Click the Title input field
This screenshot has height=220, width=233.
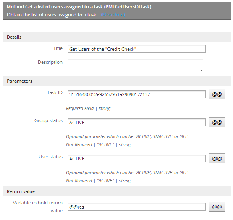click(136, 49)
